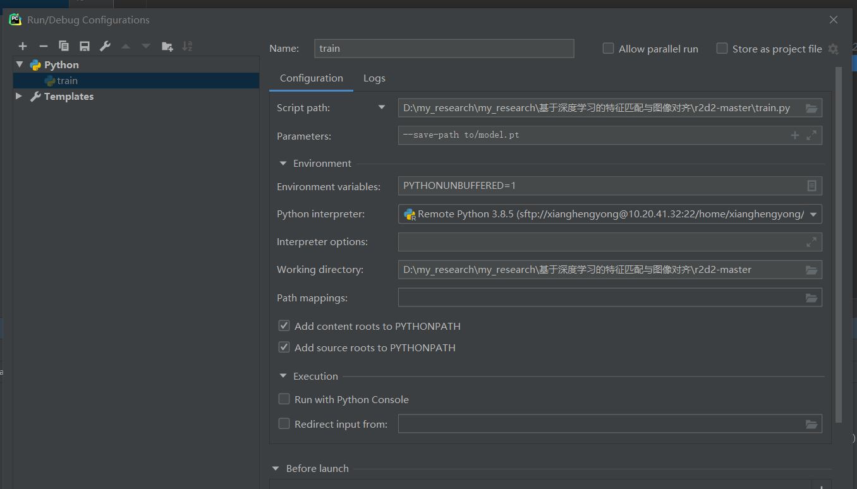Screen dimensions: 857x489
Task: Create new folder for configurations
Action: point(167,46)
